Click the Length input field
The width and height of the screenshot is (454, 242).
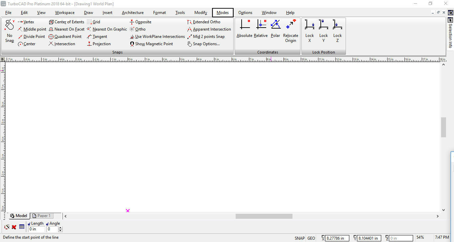[x=36, y=229]
